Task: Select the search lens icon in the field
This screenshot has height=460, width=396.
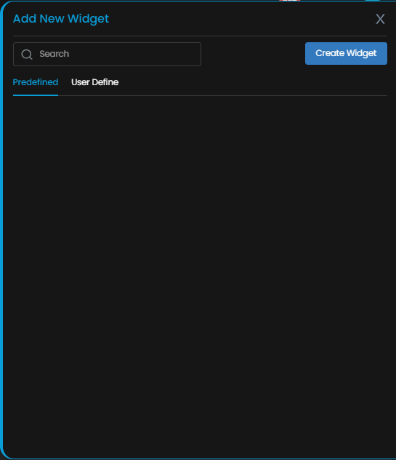Action: tap(27, 55)
